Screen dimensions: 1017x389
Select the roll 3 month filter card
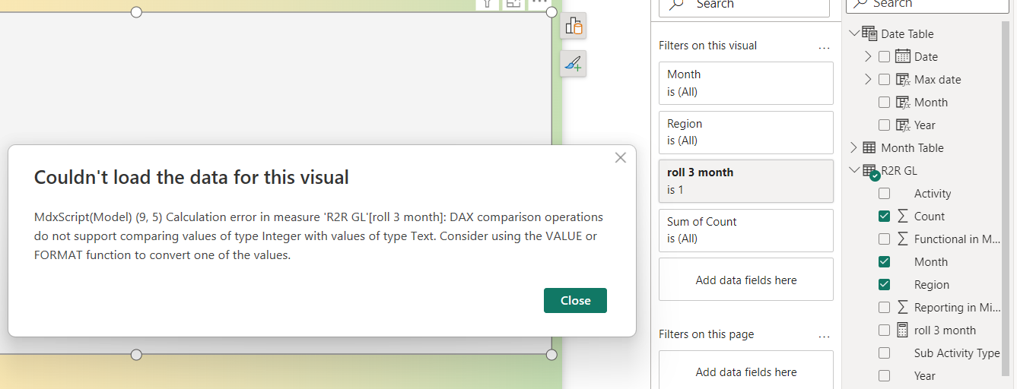pyautogui.click(x=746, y=181)
